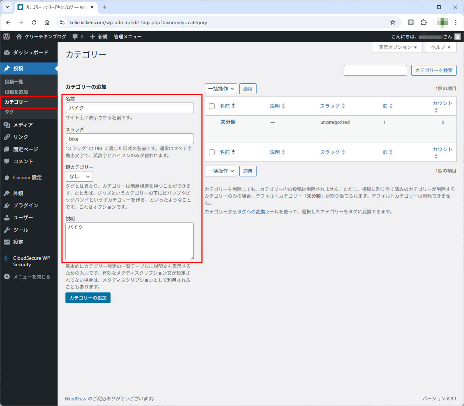Image resolution: width=464 pixels, height=406 pixels.
Task: Open the upper 一括操作 dropdown
Action: (x=221, y=89)
